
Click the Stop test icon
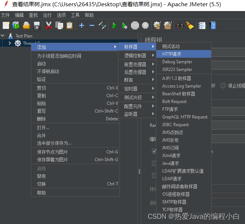[135, 25]
